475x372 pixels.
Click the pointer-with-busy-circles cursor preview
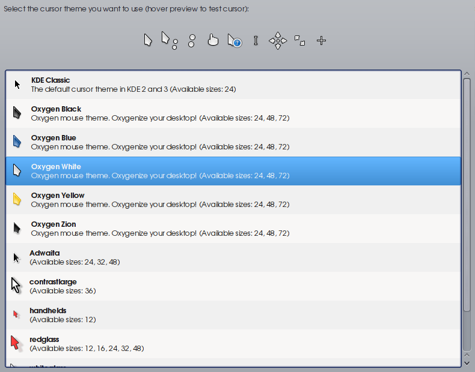coord(170,40)
